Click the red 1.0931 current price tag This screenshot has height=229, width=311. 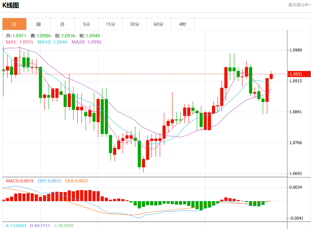(x=299, y=74)
